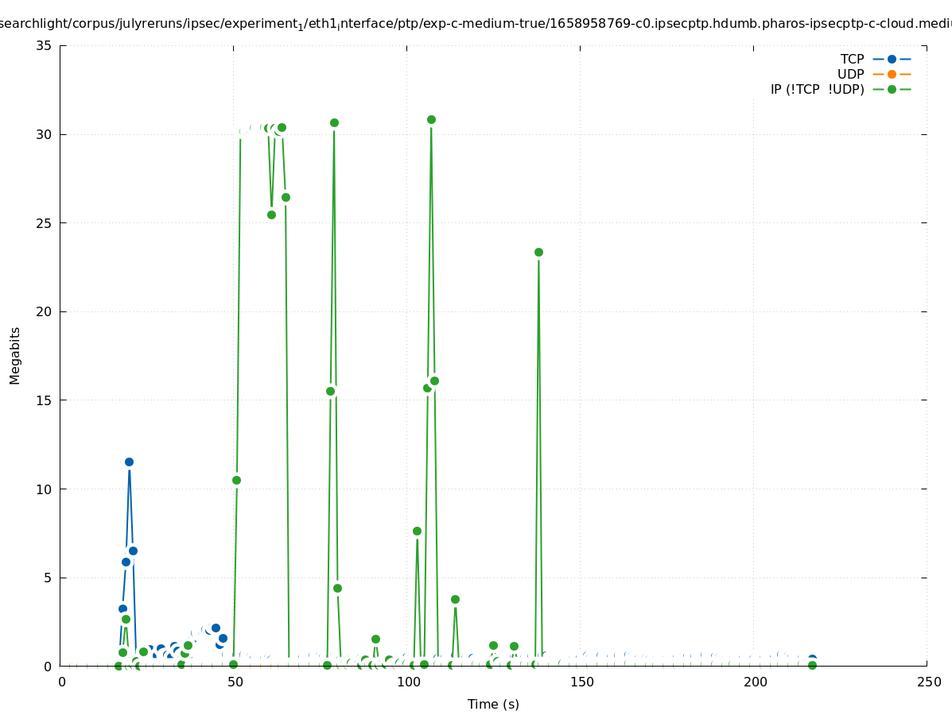Select the final blue TCP point near 216 seconds

(x=812, y=659)
